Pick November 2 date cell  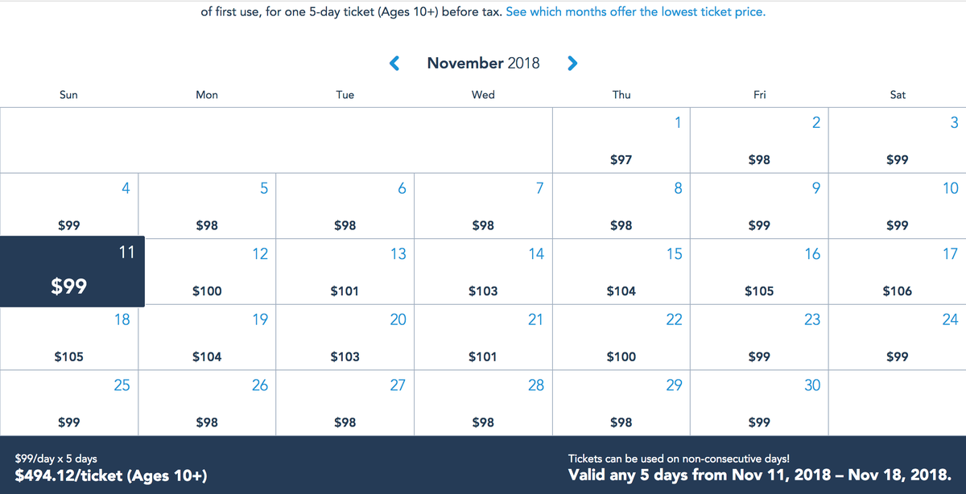(x=759, y=140)
